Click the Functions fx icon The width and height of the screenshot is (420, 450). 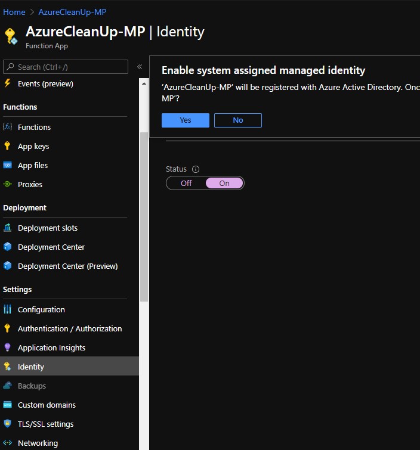click(x=7, y=127)
